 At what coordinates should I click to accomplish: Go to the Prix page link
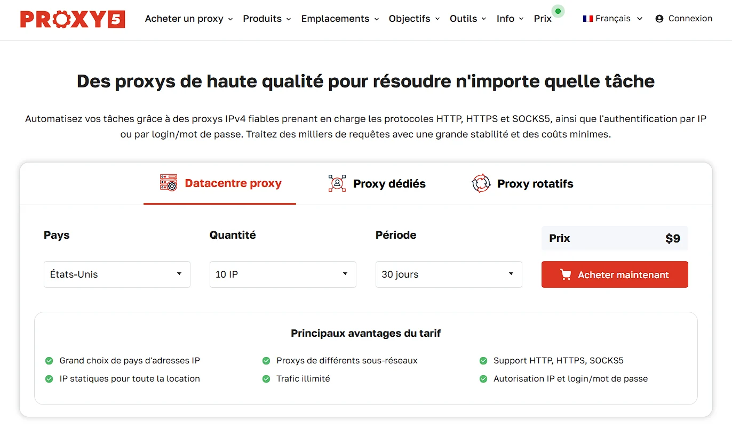543,19
